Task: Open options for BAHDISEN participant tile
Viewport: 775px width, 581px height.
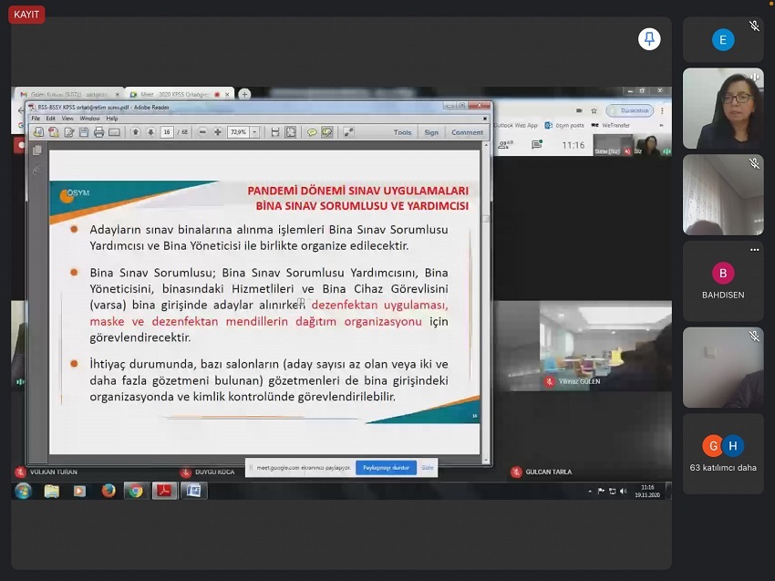Action: click(x=754, y=250)
